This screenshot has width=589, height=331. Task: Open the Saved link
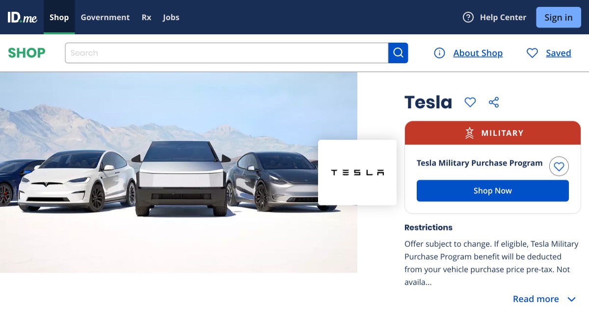[559, 53]
